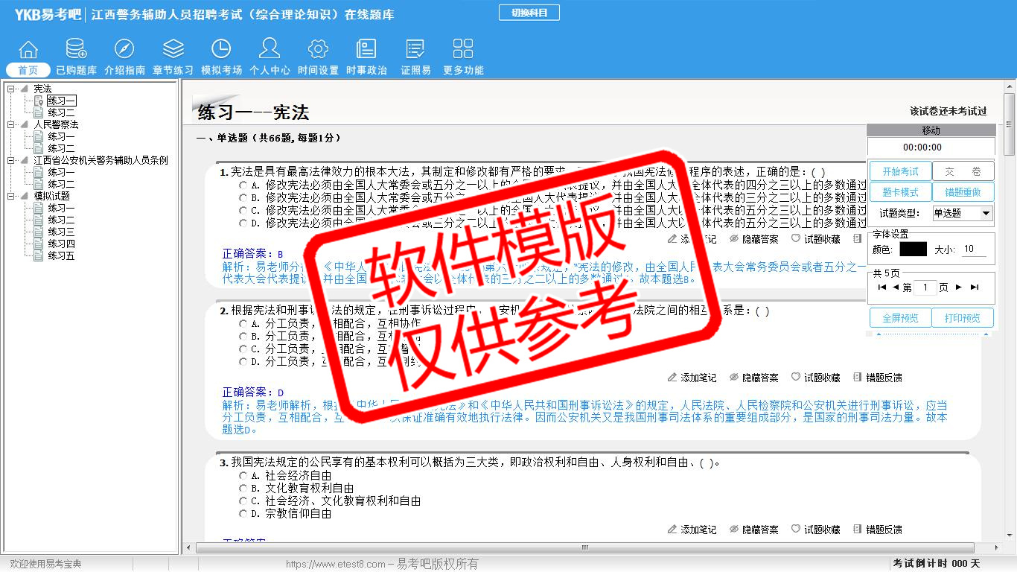The height and width of the screenshot is (572, 1017).
Task: Open 章节练习 chapter practice icon
Action: [173, 49]
